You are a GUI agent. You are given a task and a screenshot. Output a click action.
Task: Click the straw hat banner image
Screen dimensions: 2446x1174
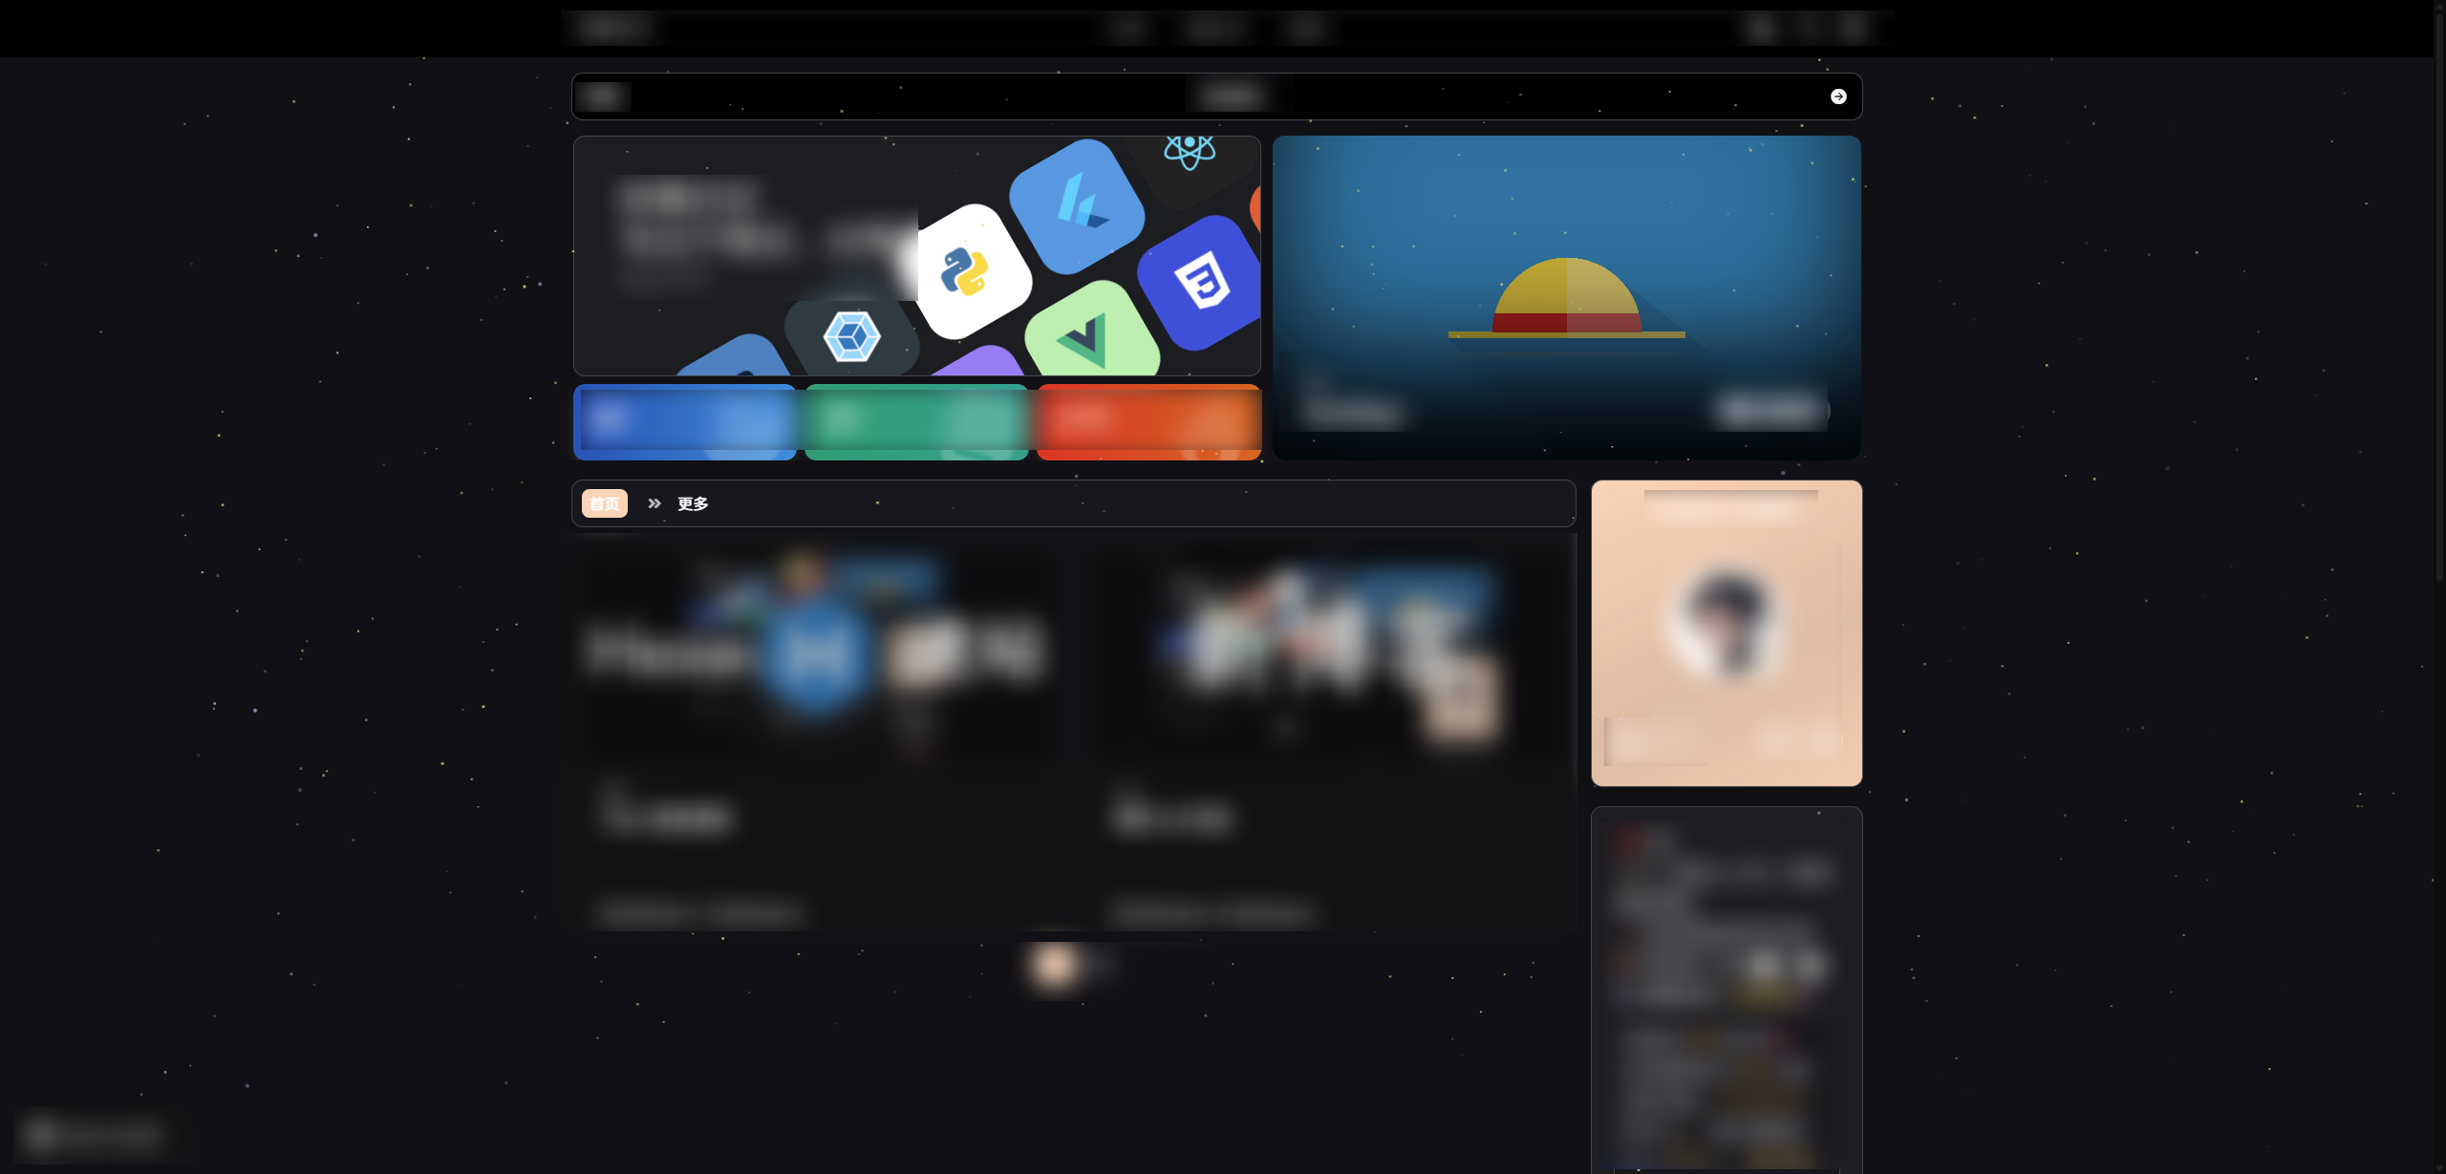point(1566,296)
